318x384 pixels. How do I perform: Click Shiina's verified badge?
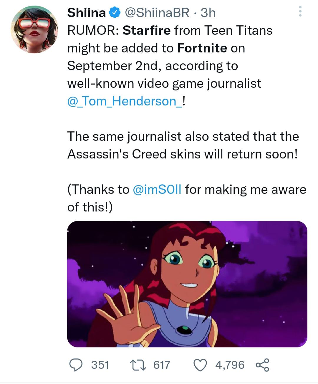[x=115, y=12]
